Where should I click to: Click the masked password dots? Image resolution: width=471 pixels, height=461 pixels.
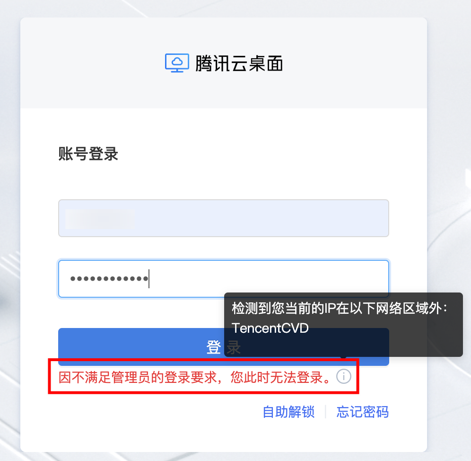(x=109, y=279)
